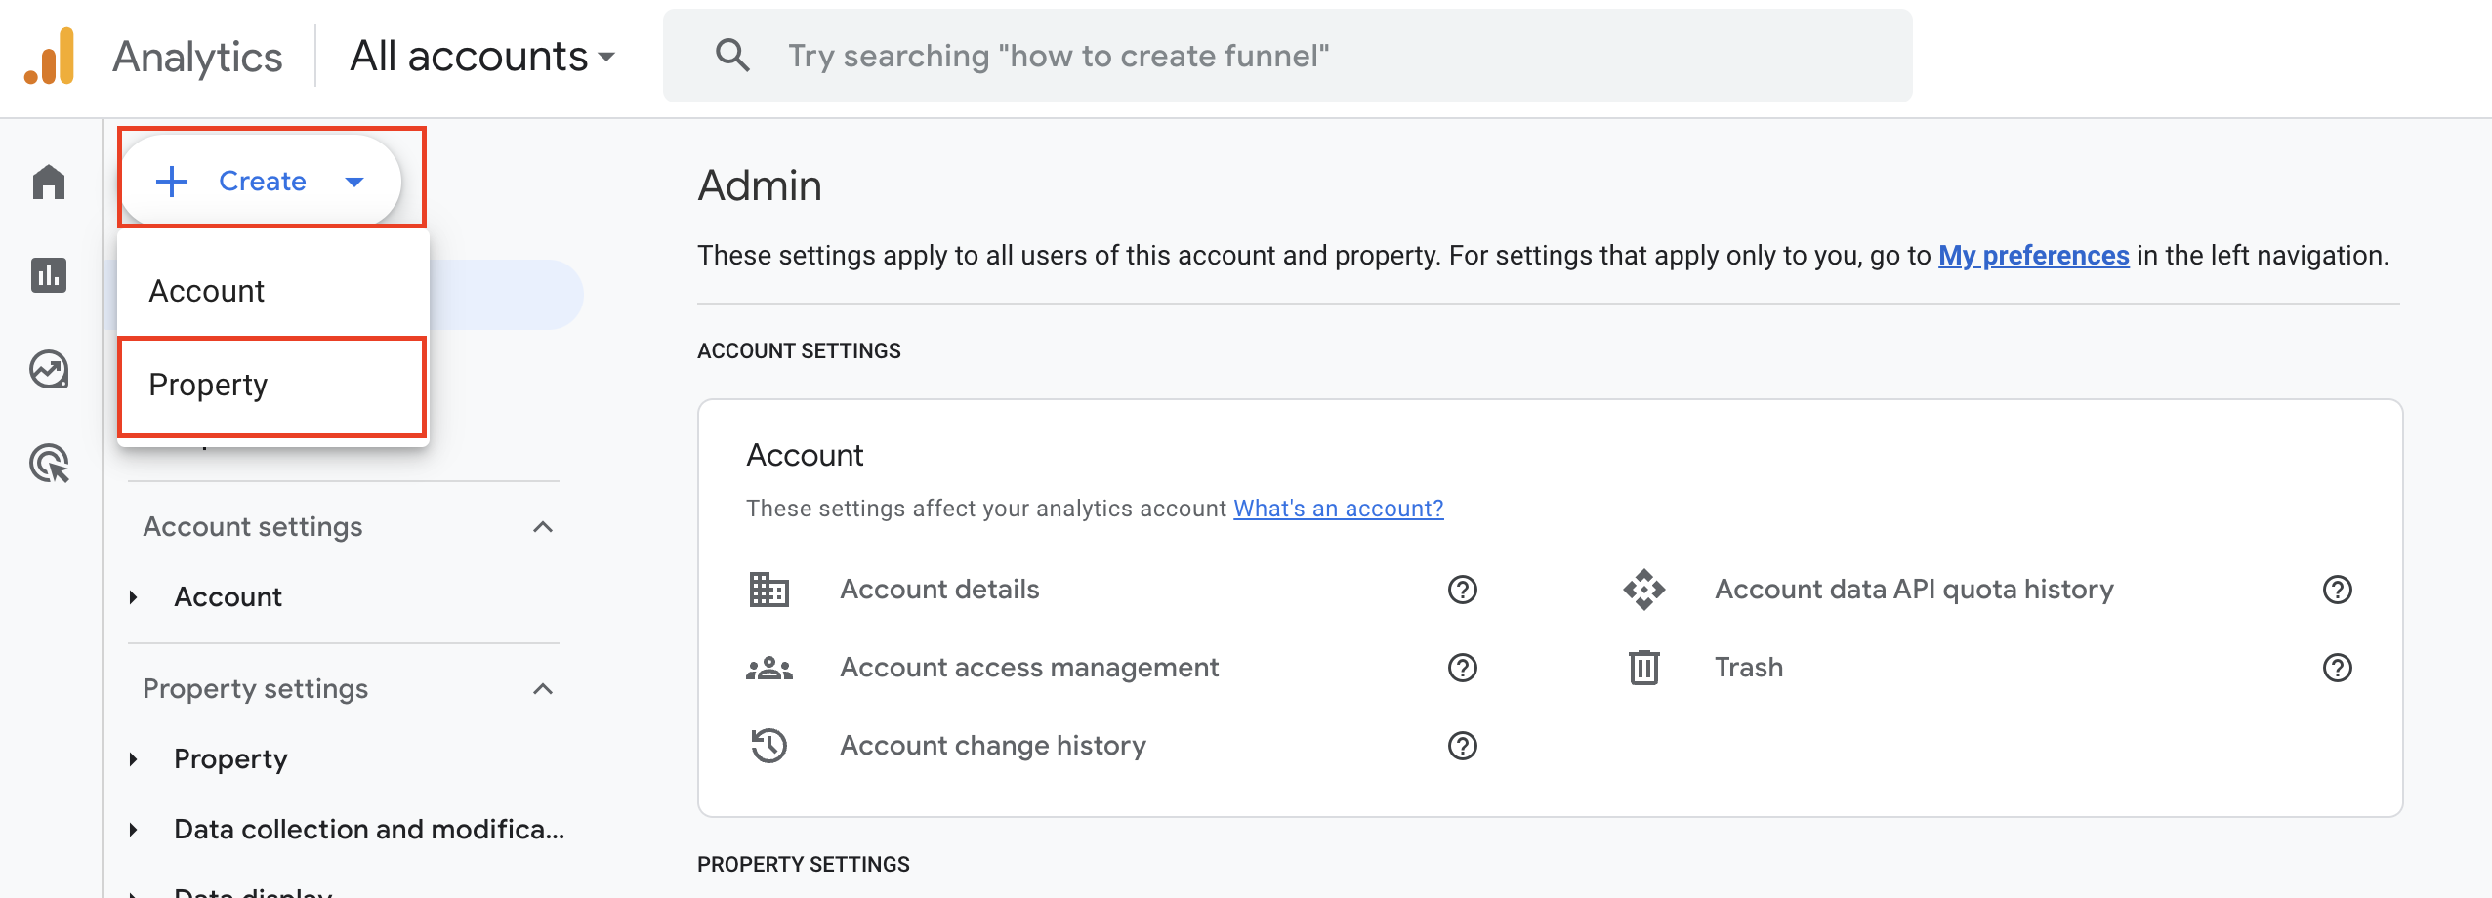Click help icon beside Account details

[x=1462, y=590]
